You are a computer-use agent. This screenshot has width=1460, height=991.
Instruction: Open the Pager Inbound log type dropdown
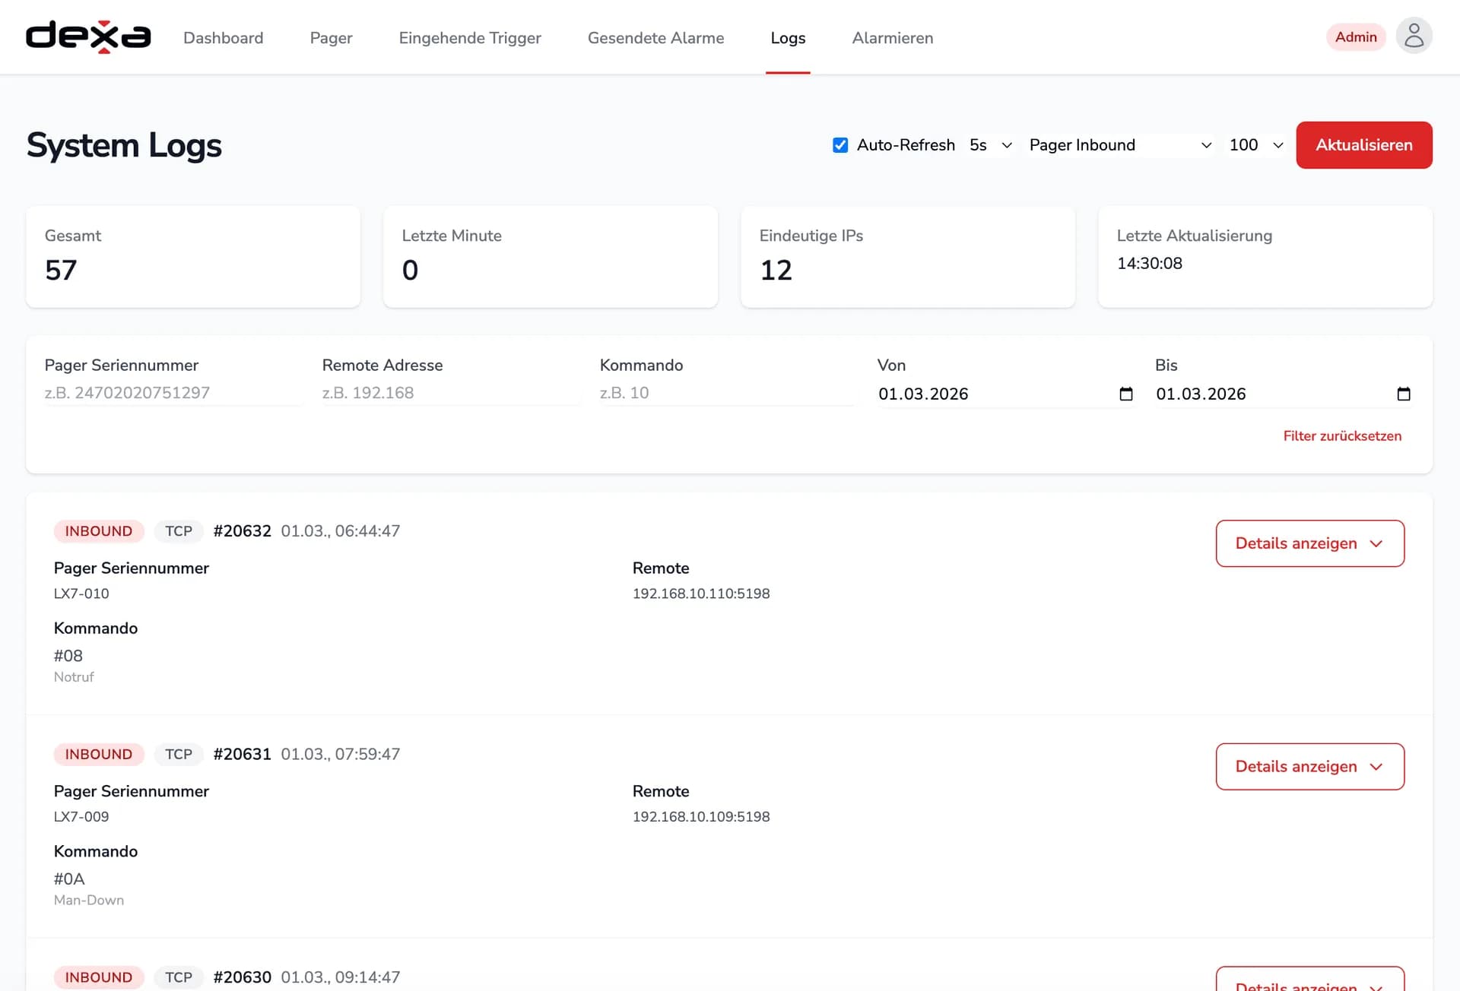tap(1119, 145)
